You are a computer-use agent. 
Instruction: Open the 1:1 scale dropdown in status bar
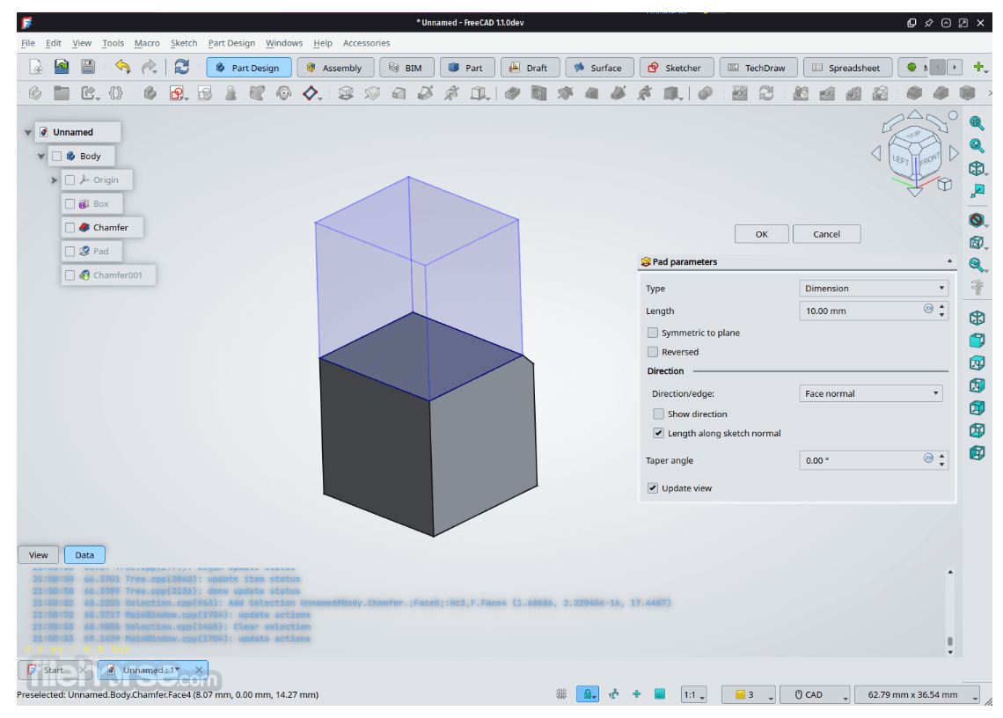[x=694, y=694]
